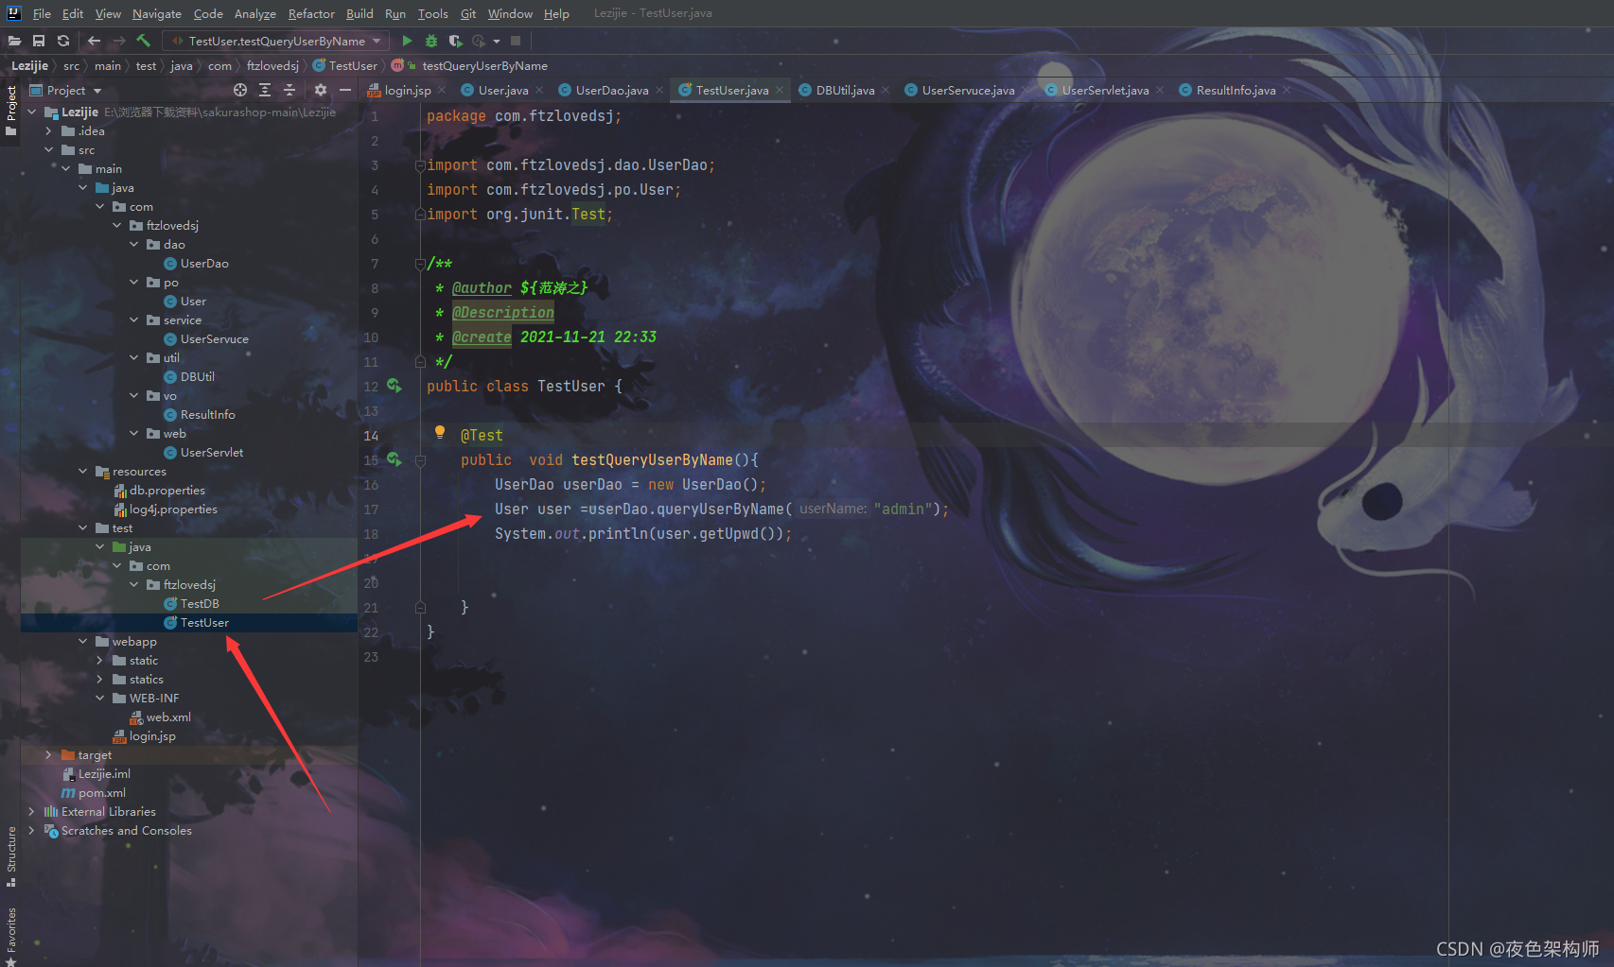Expand the static folder
The width and height of the screenshot is (1614, 967).
click(100, 660)
